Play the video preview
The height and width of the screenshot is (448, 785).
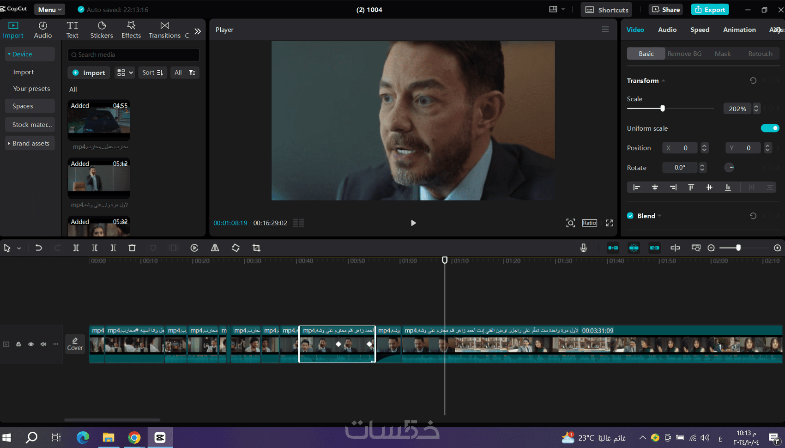[x=413, y=223]
